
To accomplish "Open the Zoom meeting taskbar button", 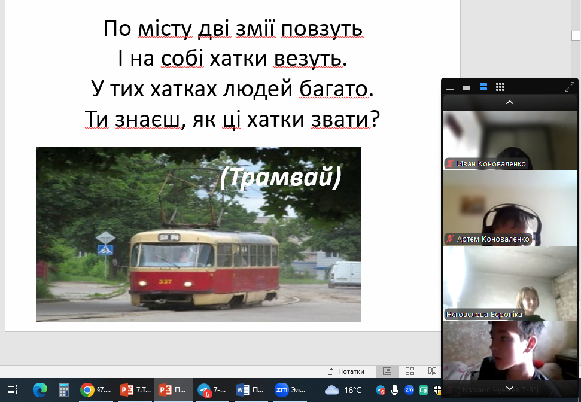I will coord(290,390).
